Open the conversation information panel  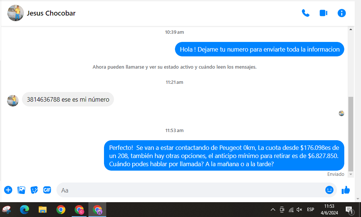click(341, 13)
